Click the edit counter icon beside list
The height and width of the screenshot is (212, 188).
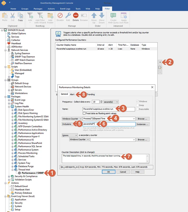click(160, 67)
